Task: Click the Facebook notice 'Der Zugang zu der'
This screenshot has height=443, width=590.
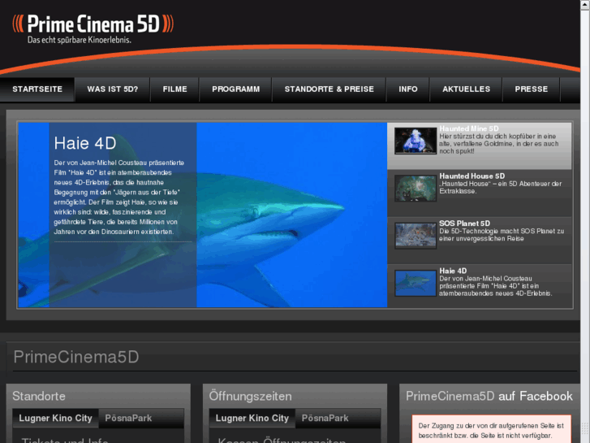Action: 491,431
